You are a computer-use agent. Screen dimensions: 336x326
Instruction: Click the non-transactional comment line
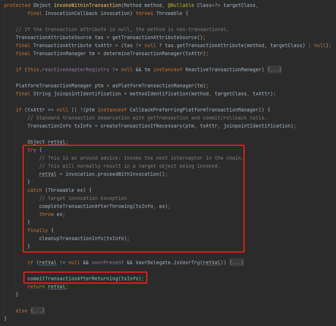pyautogui.click(x=122, y=29)
